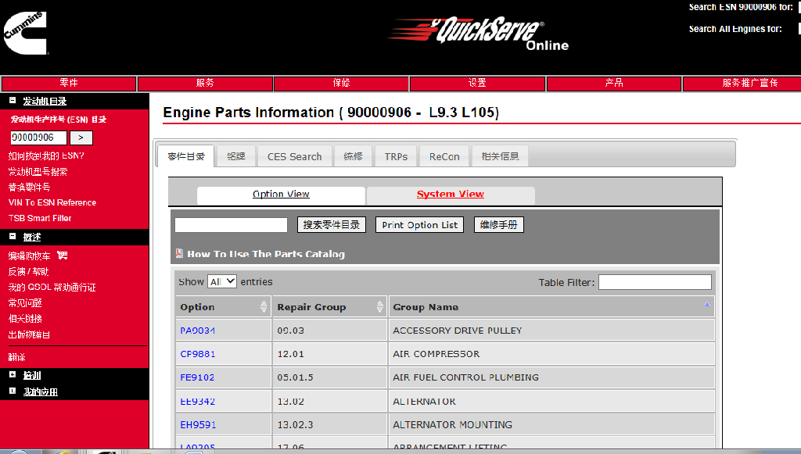Screen dimensions: 801x454
Task: Open option link PA9034
Action: [x=198, y=331]
